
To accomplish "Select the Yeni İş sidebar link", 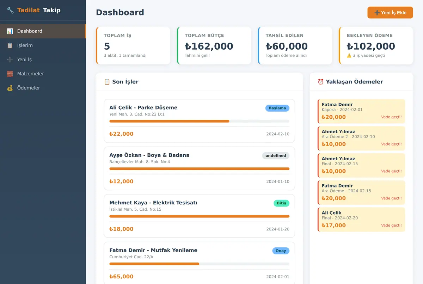I will pyautogui.click(x=43, y=60).
